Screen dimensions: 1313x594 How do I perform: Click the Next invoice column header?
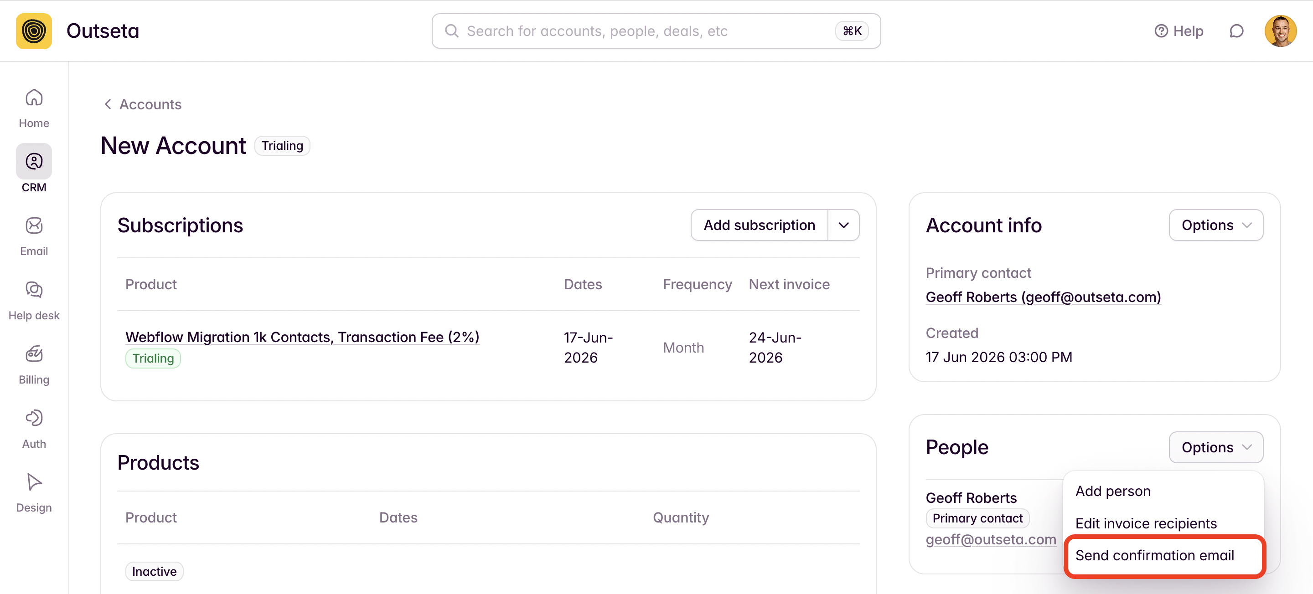(x=789, y=284)
